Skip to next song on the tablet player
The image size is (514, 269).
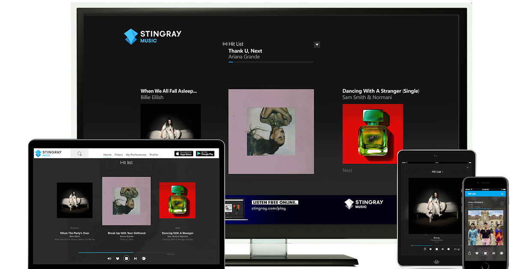click(443, 249)
